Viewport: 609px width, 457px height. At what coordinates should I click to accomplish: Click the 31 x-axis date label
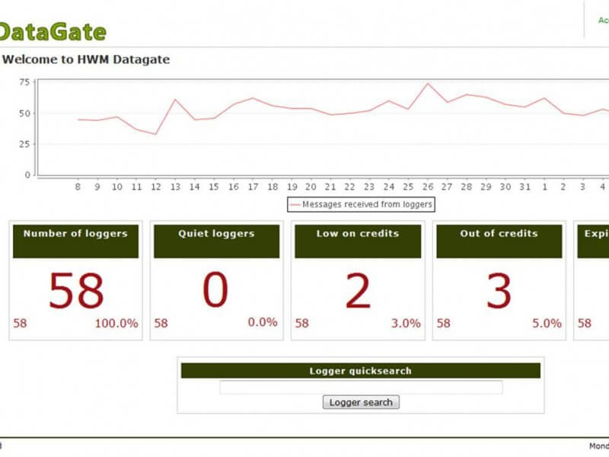click(525, 187)
